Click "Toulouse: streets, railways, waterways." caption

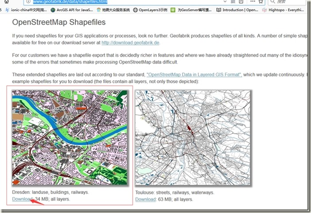[x=175, y=193]
